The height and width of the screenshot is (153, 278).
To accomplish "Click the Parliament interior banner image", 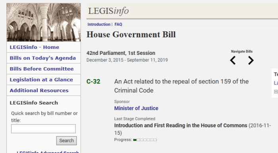I will pos(44,22).
